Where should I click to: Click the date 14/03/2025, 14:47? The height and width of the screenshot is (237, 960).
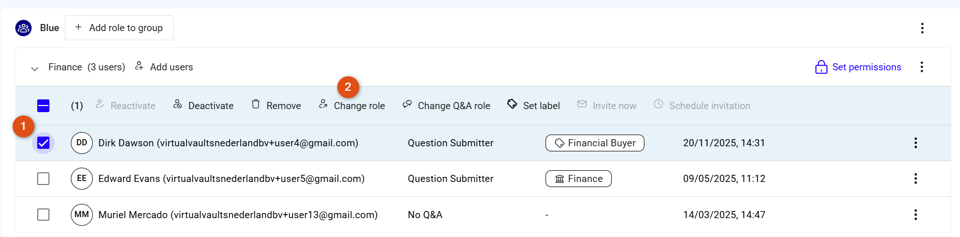tap(724, 215)
